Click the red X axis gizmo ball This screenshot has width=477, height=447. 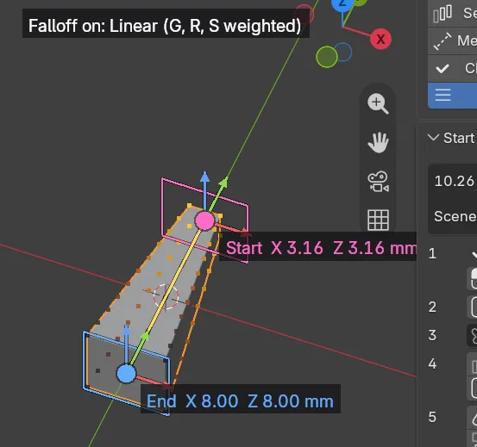[x=380, y=39]
